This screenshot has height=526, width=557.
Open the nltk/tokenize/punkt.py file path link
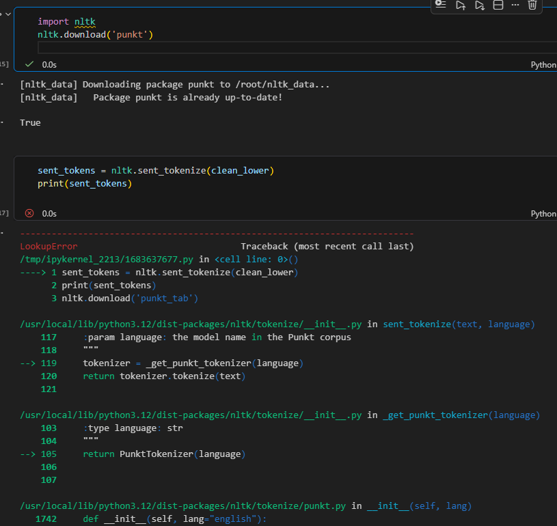tap(182, 506)
